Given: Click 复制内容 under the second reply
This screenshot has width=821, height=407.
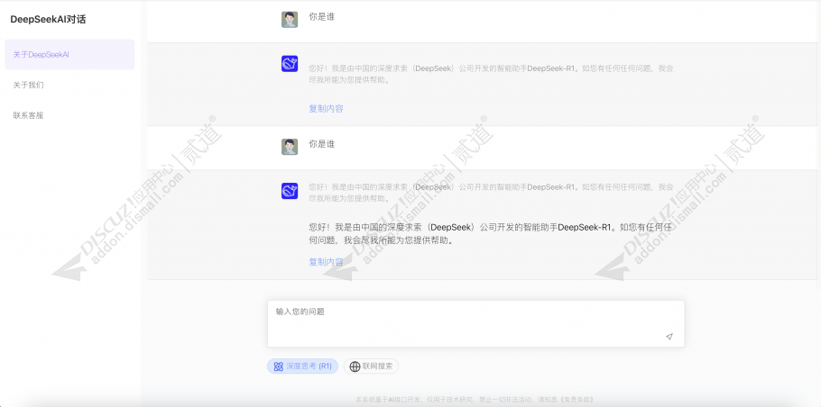Looking at the screenshot, I should (327, 262).
